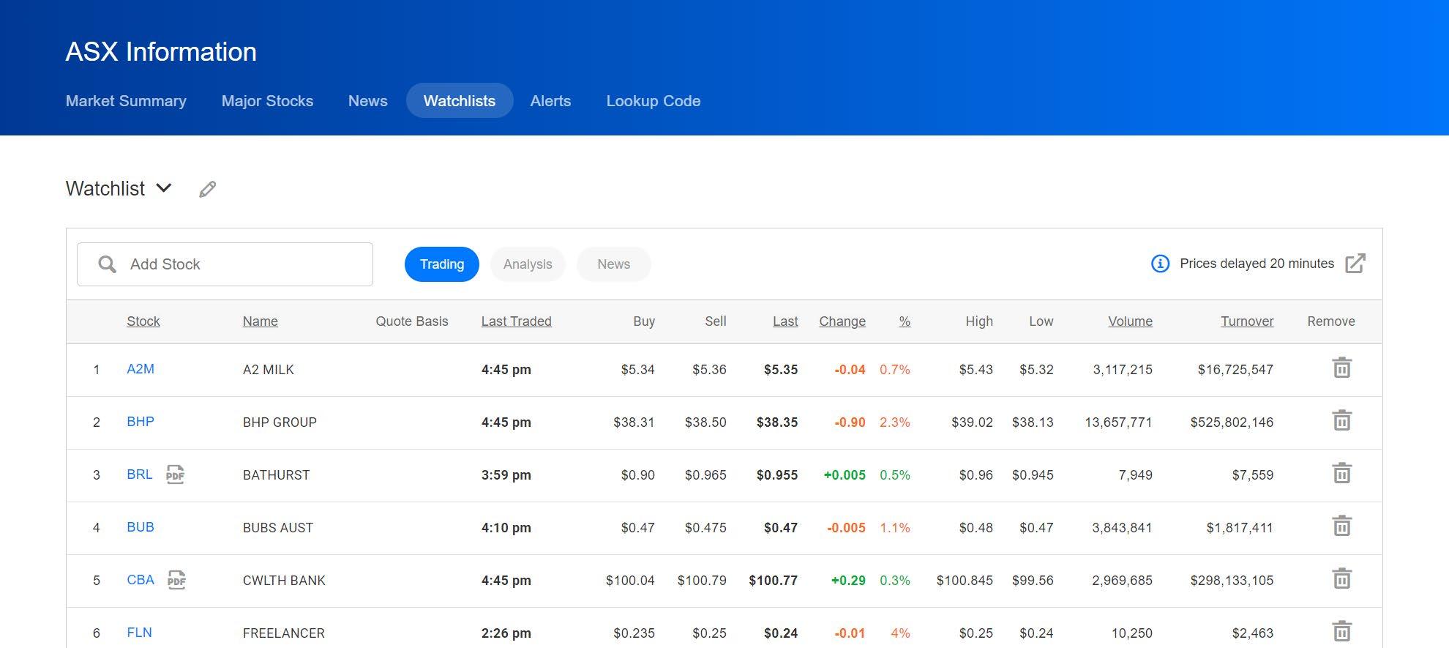
Task: Click the search magnifier icon
Action: click(107, 264)
